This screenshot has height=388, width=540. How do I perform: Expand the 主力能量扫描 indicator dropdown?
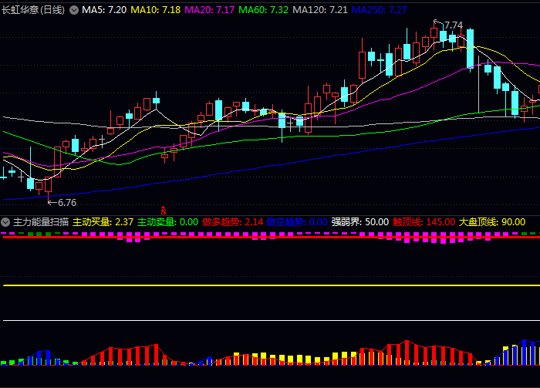[x=5, y=222]
